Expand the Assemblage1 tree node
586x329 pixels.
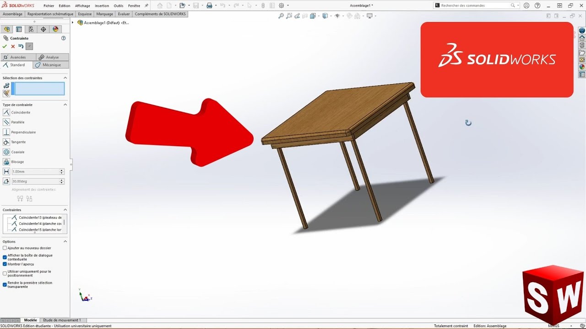[x=73, y=22]
